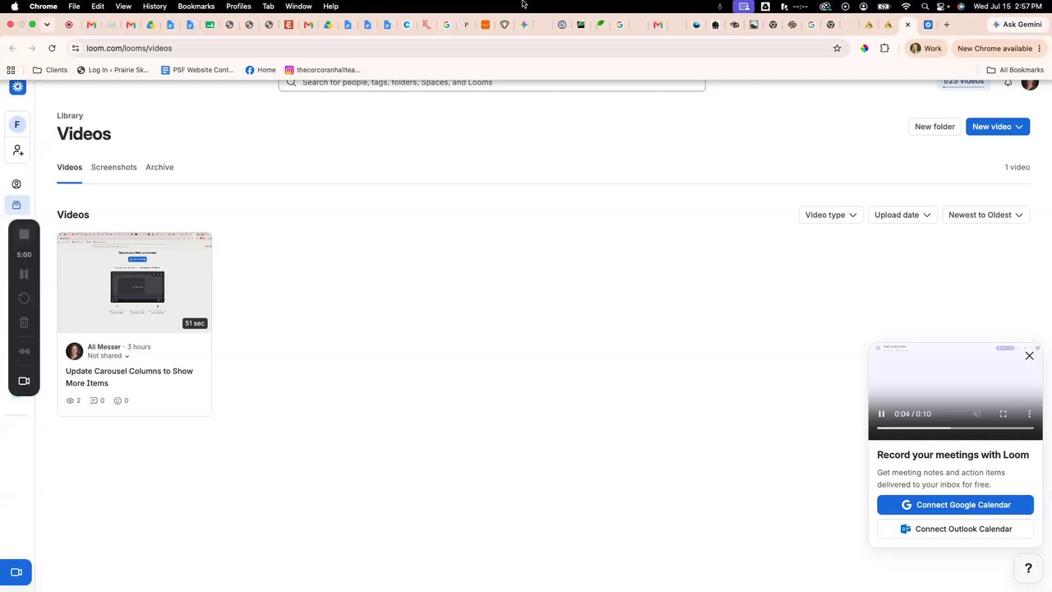The image size is (1052, 592).
Task: Open the Upload date filter dropdown
Action: click(x=902, y=215)
